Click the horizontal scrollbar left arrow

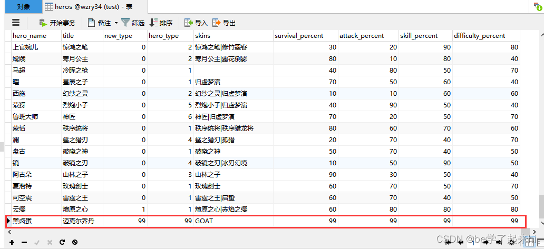[x=9, y=232]
